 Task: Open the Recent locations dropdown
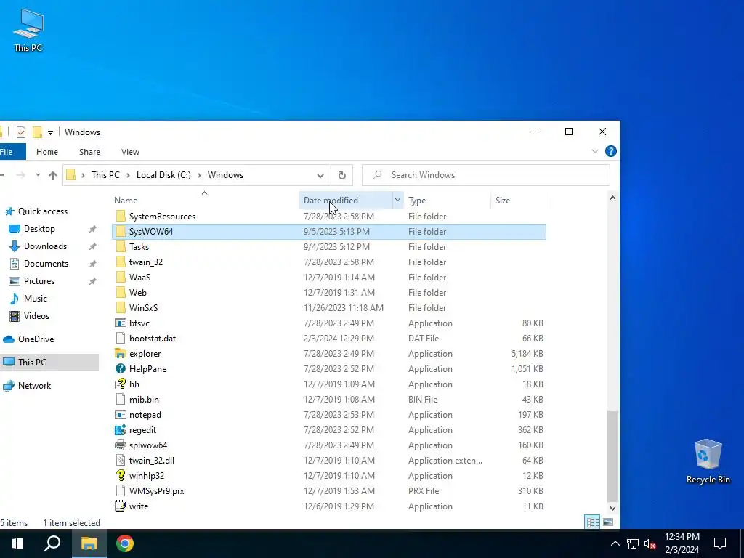pyautogui.click(x=38, y=175)
